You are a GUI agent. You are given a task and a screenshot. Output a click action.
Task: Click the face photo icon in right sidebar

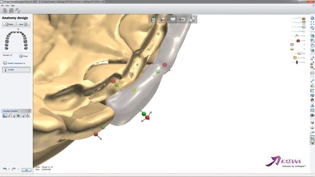[x=313, y=100]
